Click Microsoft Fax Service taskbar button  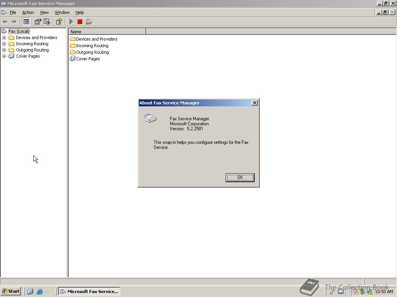coord(89,292)
